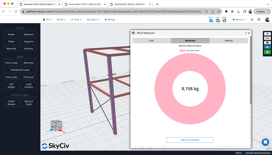Open a new browser tab
The image size is (272, 155).
[157, 4]
